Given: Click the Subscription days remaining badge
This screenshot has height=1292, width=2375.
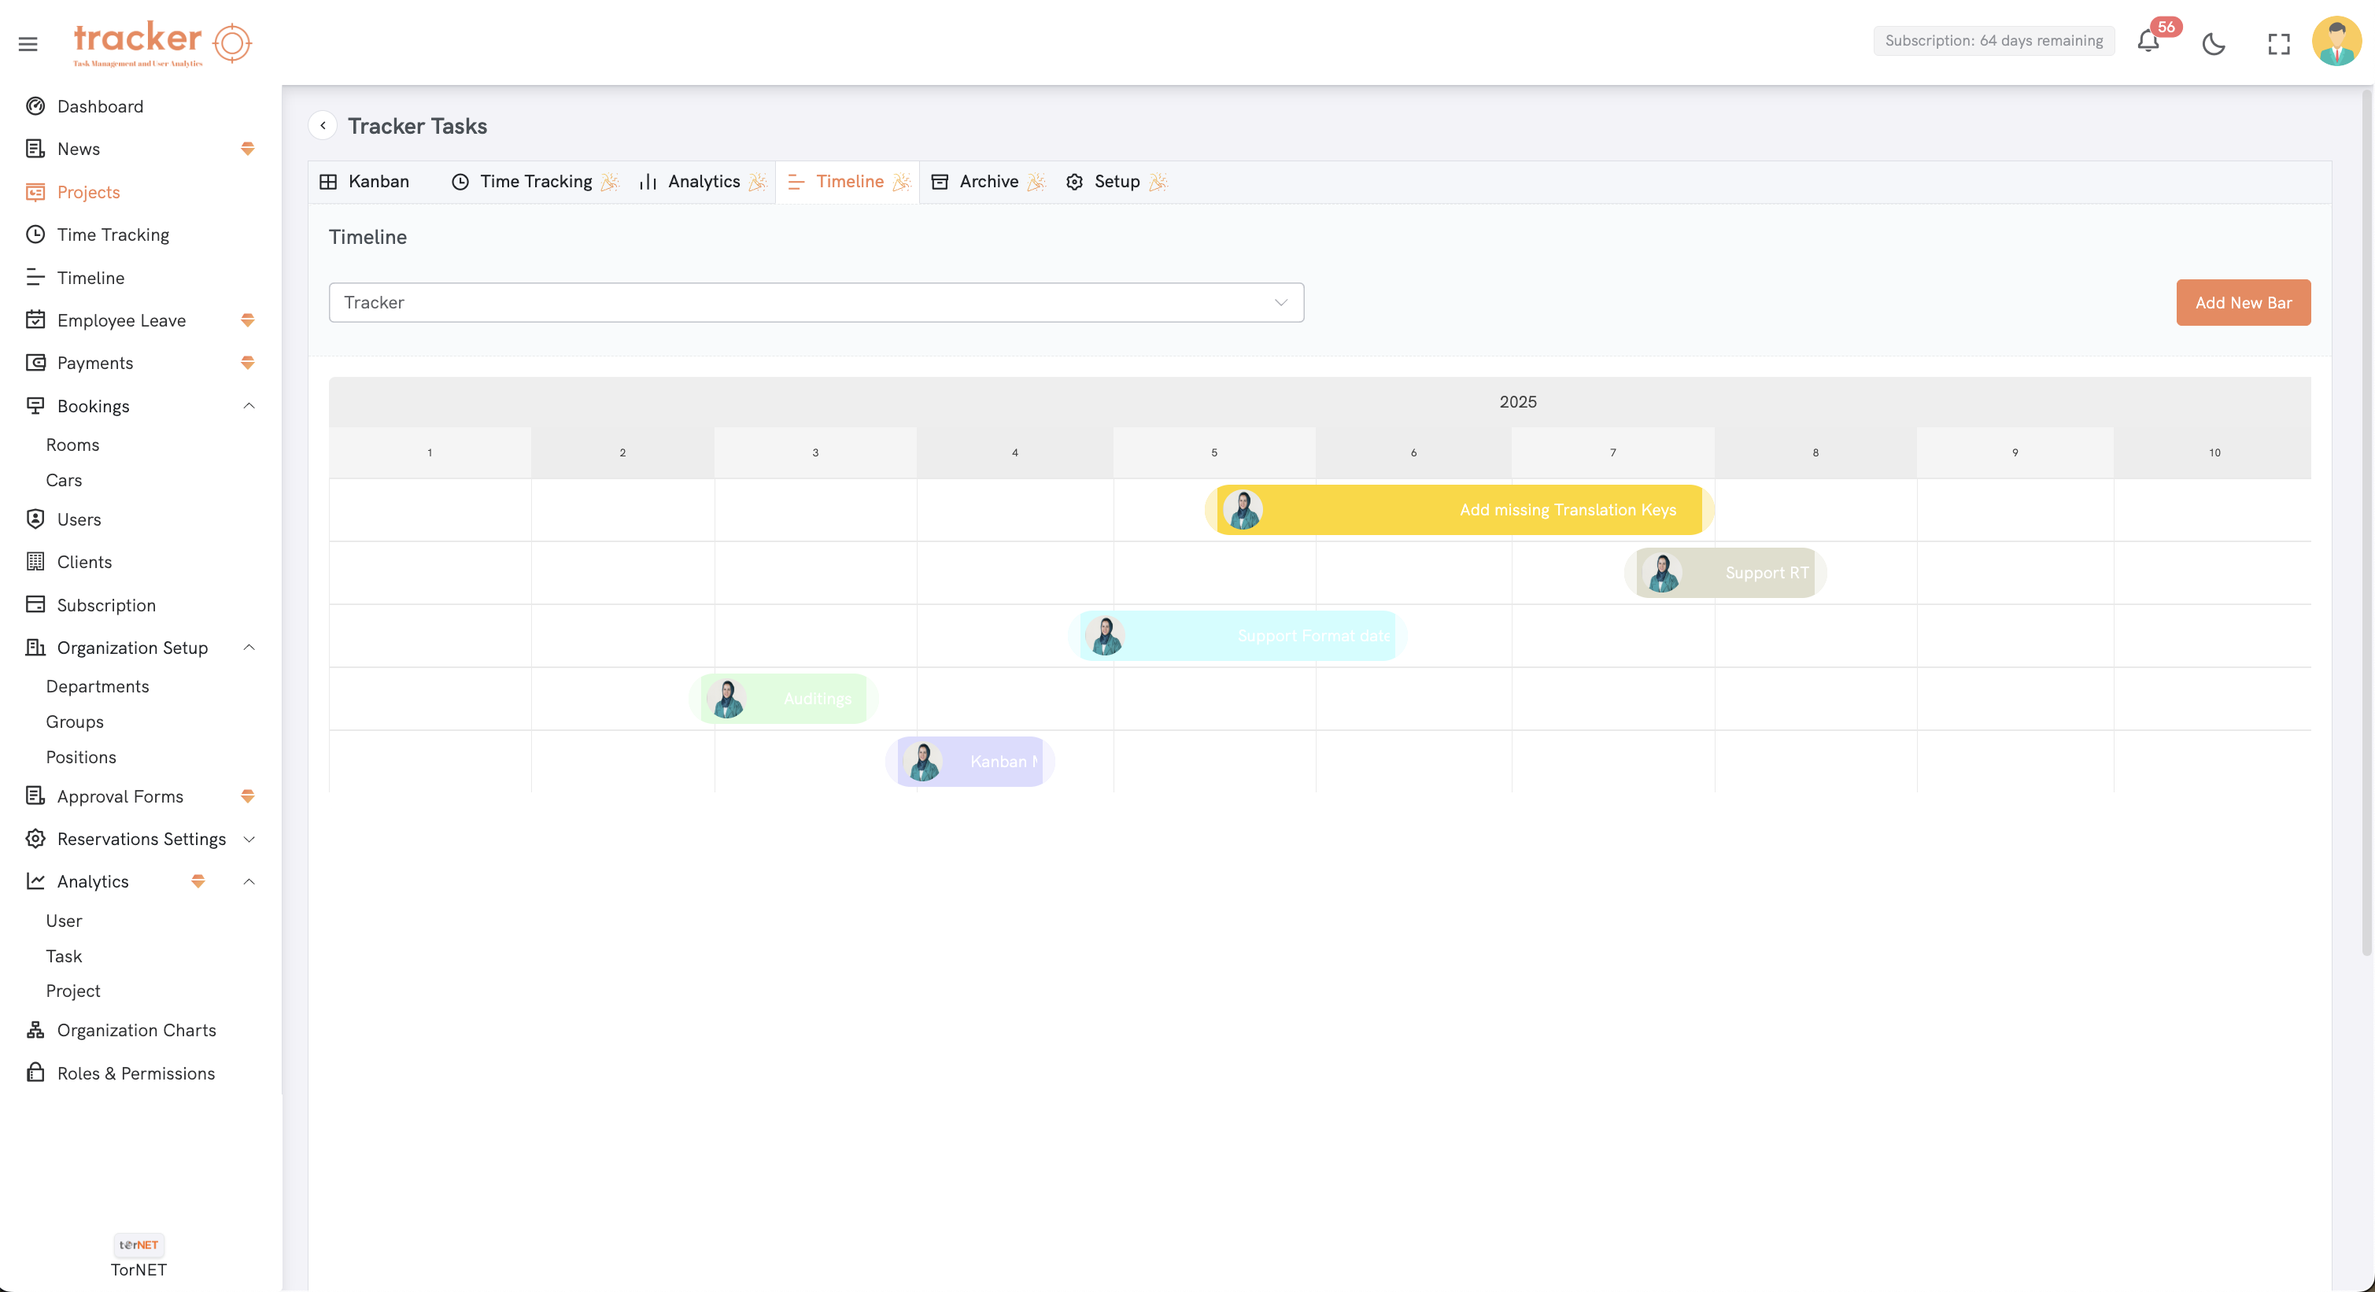Looking at the screenshot, I should pyautogui.click(x=1993, y=41).
